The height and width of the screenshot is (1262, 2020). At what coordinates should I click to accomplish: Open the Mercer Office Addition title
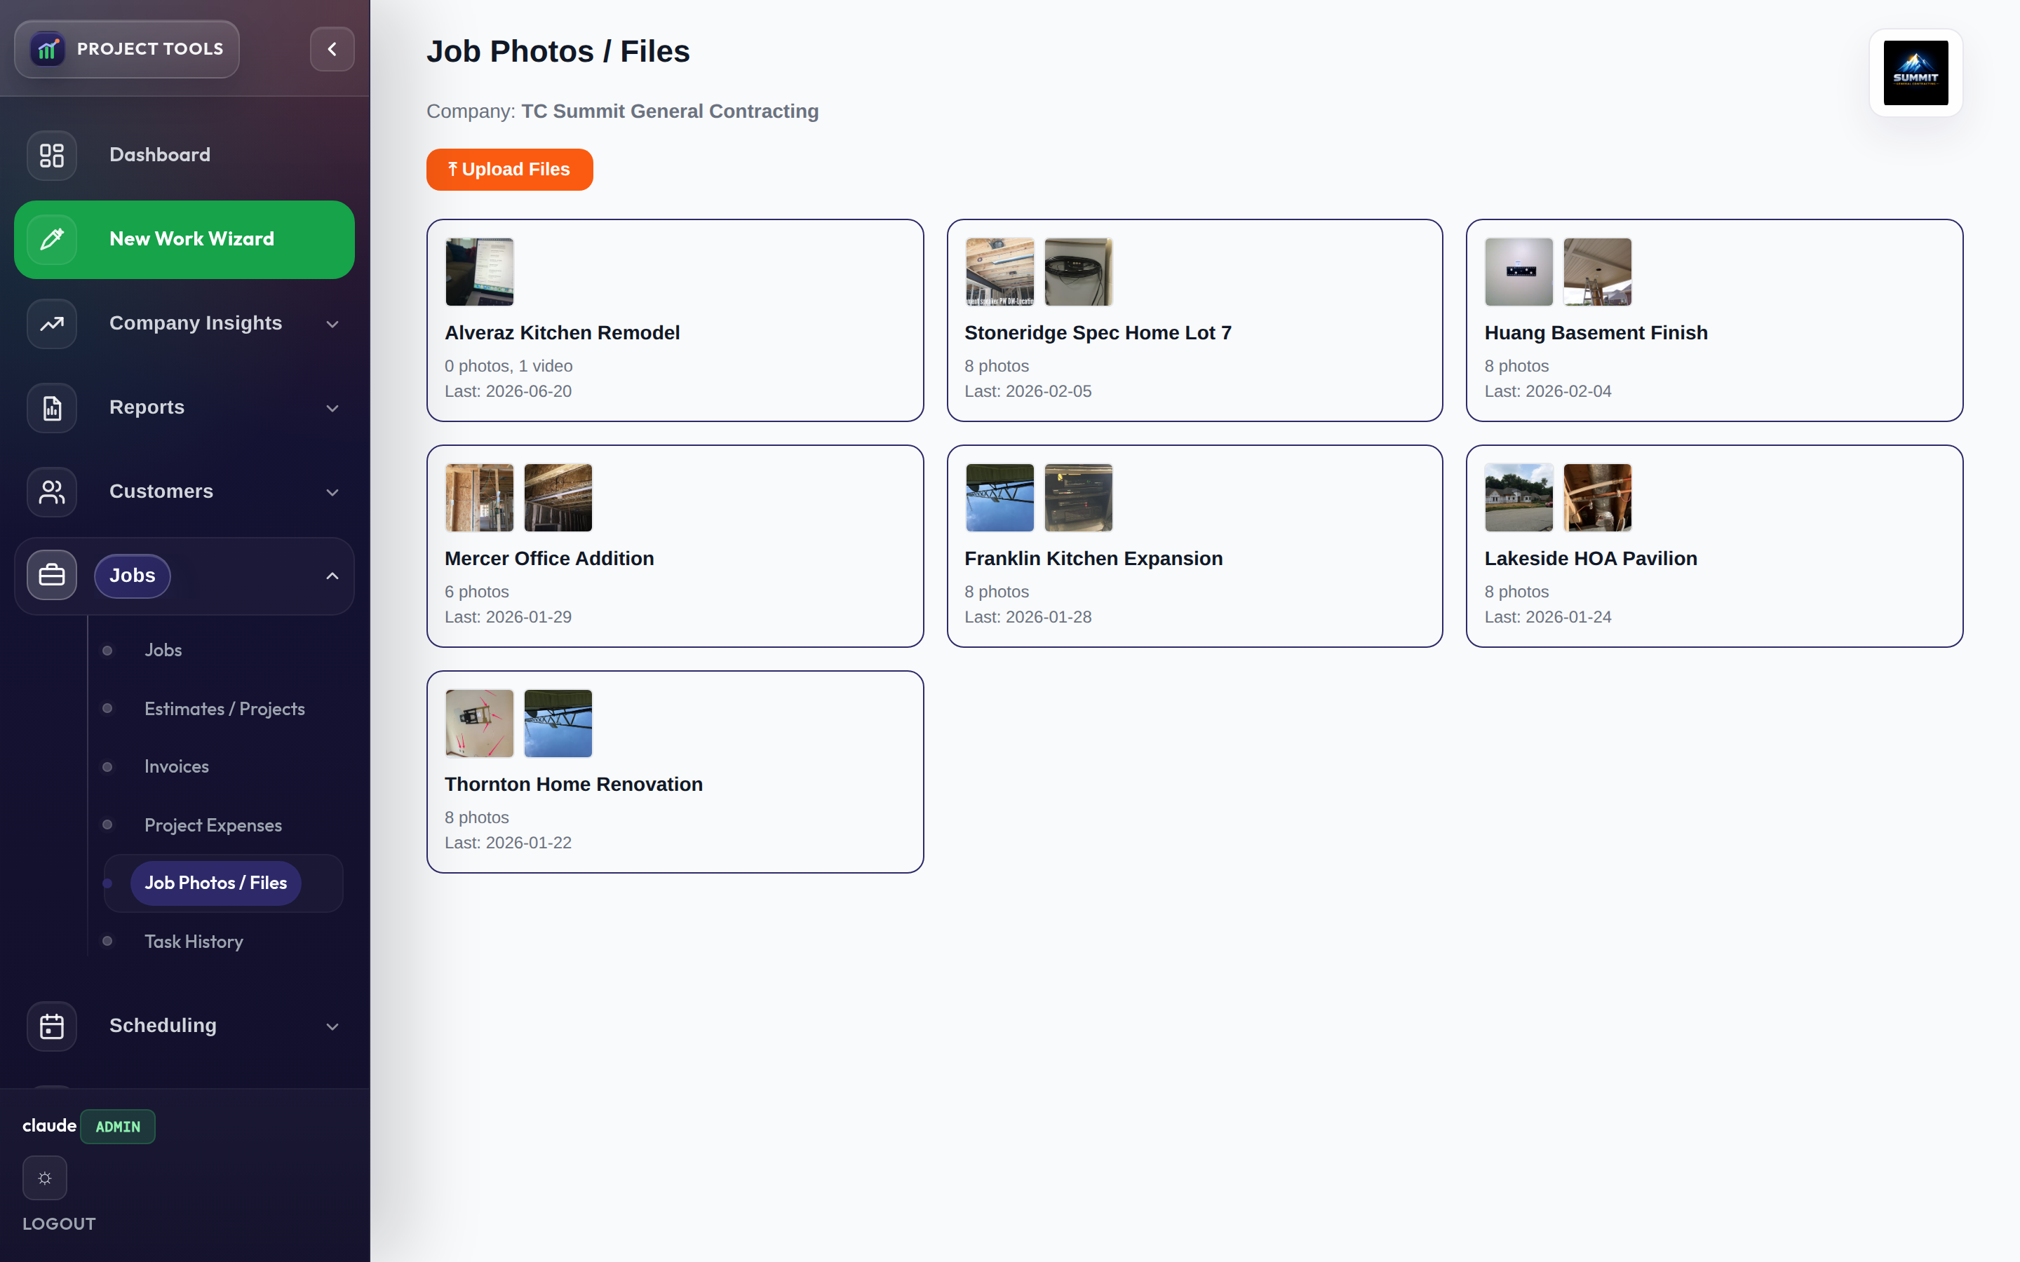click(549, 558)
